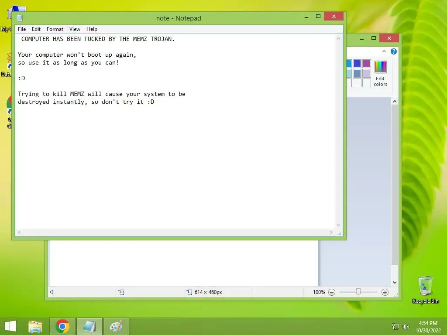Select the purple color swatch in Paint
The width and height of the screenshot is (447, 335).
click(x=367, y=64)
